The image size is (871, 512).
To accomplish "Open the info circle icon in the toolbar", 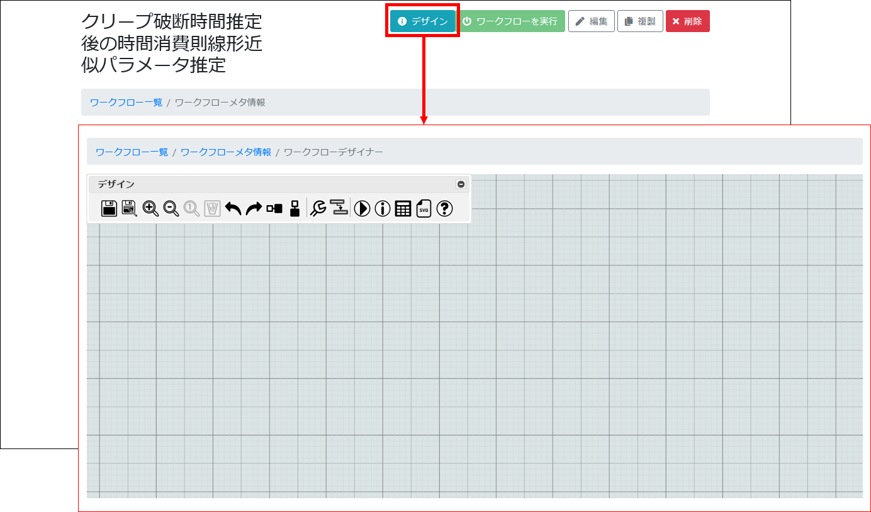I will tap(383, 208).
